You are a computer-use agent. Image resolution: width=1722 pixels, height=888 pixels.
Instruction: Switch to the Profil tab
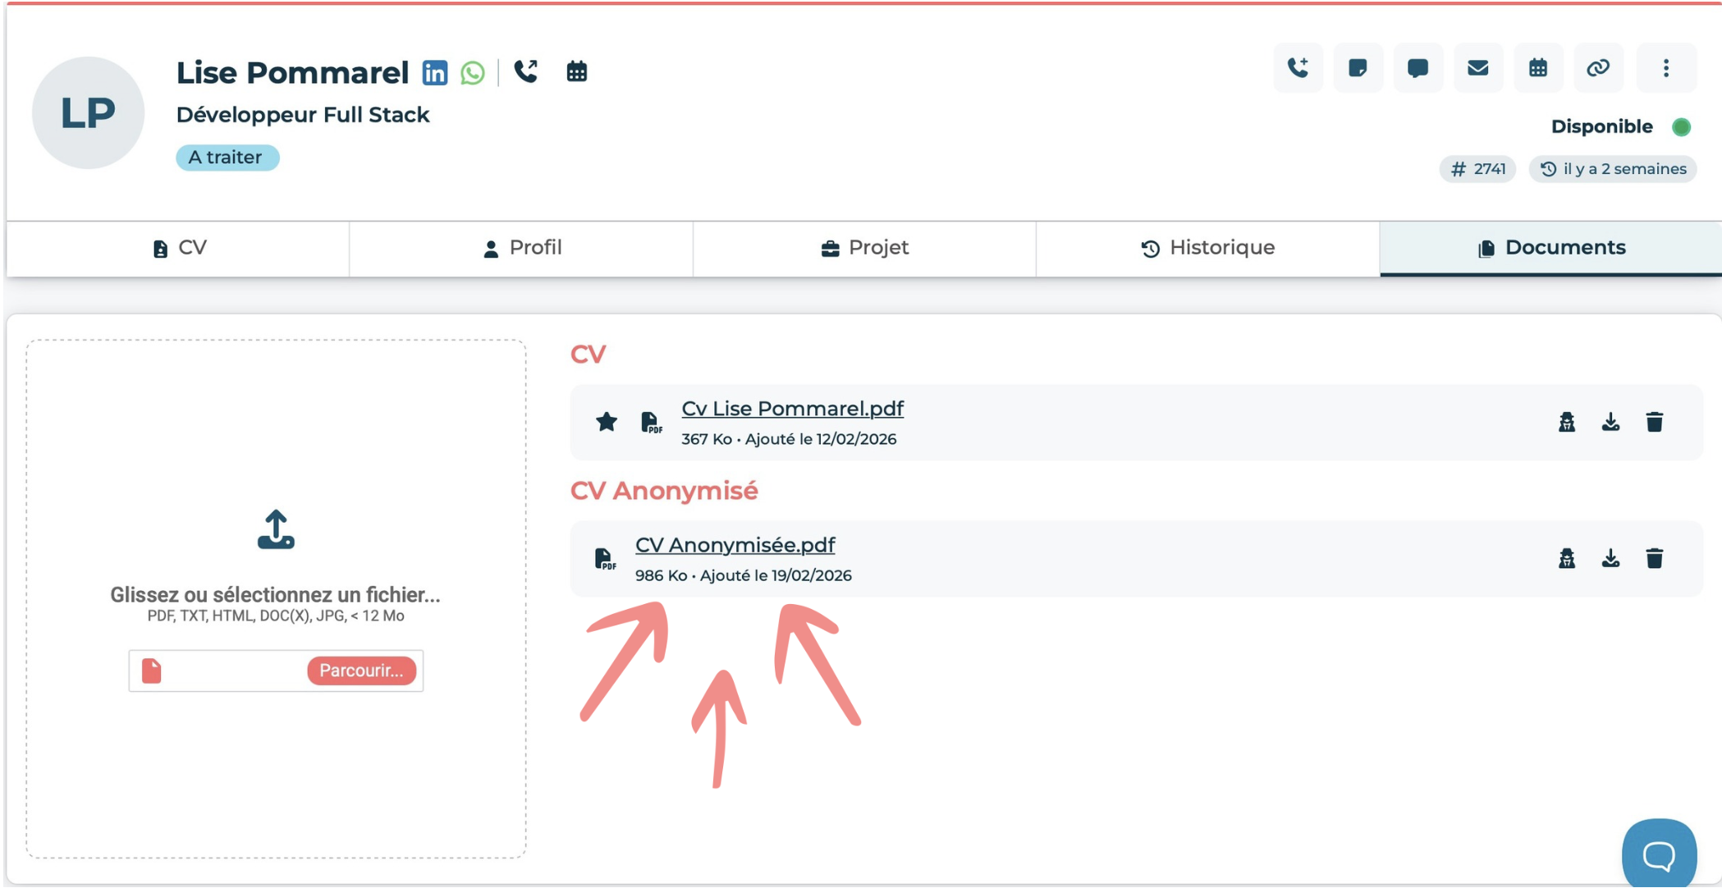(x=521, y=248)
